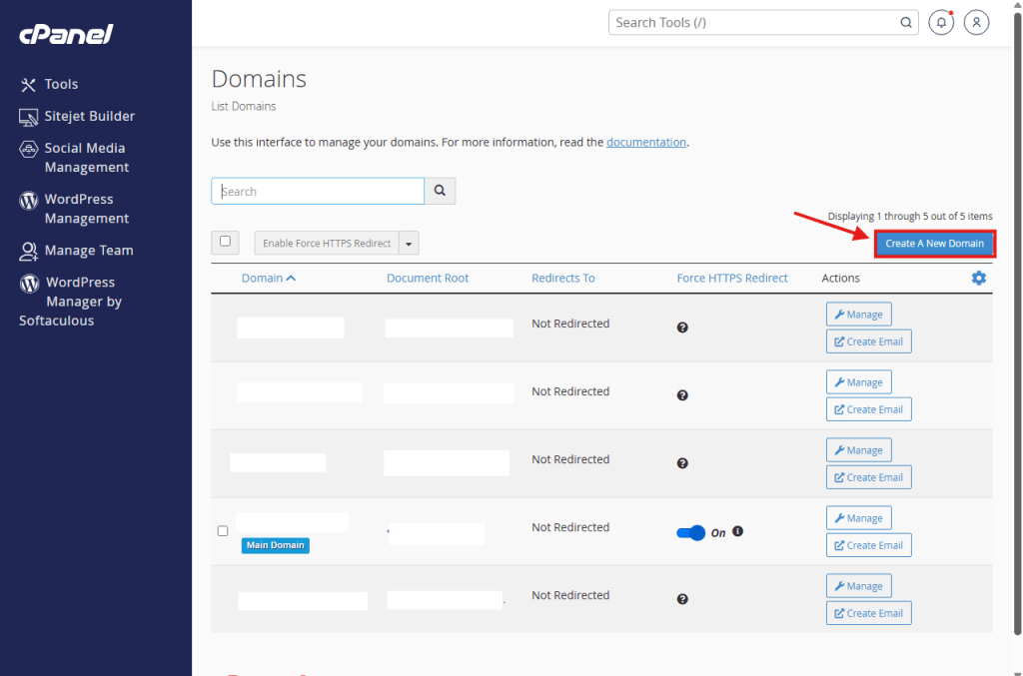Check the Main Domain row checkbox

tap(223, 531)
